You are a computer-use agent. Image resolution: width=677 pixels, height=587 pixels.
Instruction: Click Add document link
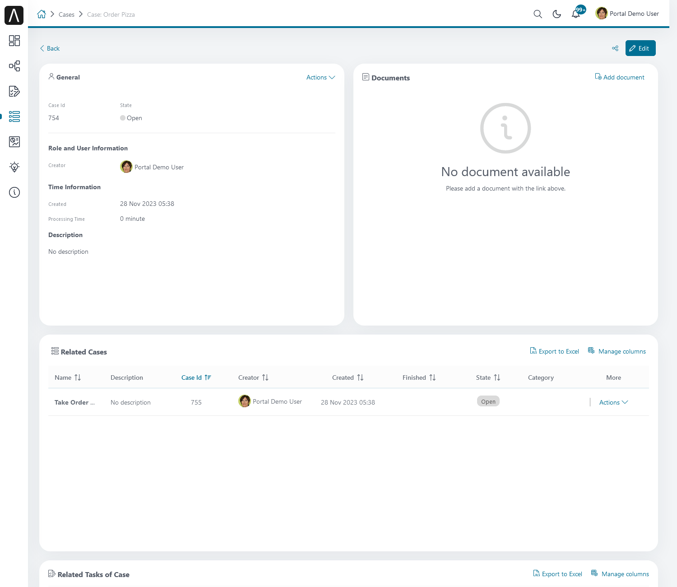click(x=620, y=77)
